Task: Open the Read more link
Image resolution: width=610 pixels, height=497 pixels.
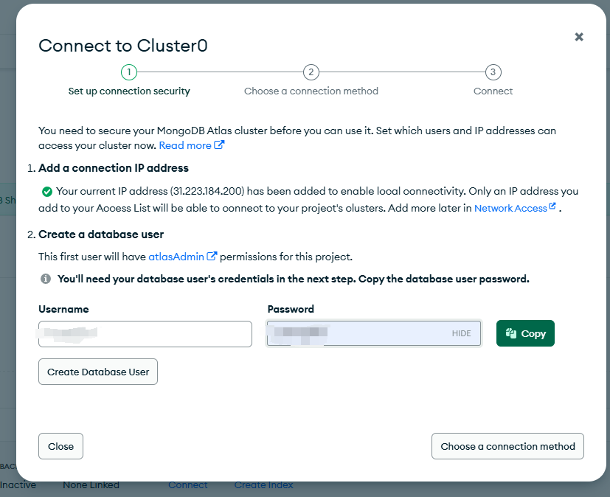Action: click(x=185, y=145)
